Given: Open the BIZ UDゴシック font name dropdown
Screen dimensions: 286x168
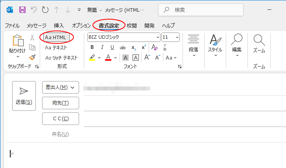Looking at the screenshot, I should pyautogui.click(x=158, y=38).
